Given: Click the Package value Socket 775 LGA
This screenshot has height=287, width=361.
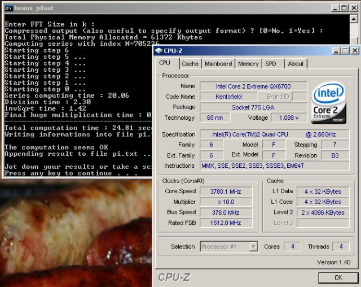Looking at the screenshot, I should point(253,107).
